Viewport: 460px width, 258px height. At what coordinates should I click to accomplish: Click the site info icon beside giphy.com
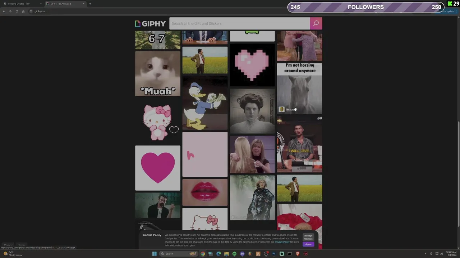click(x=31, y=11)
